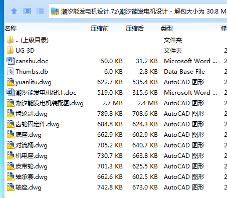Select the icon of 齿轮副.dwg
Image resolution: width=227 pixels, height=198 pixels.
click(x=11, y=113)
